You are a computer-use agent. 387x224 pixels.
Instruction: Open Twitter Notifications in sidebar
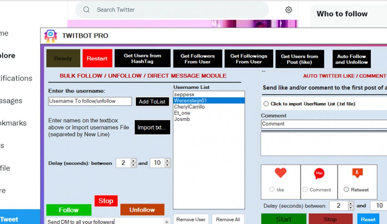tap(16, 78)
